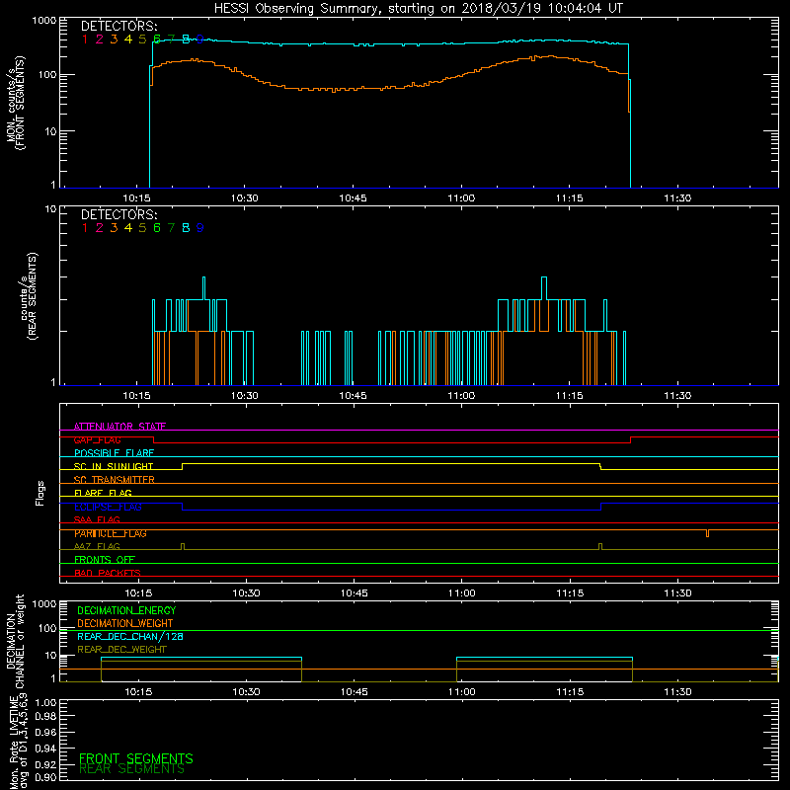This screenshot has width=790, height=790.
Task: Select orange detector number 3 in front segments legend
Action: click(114, 39)
